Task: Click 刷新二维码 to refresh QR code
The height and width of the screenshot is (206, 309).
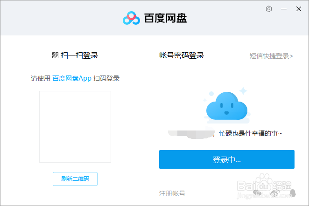Action: tap(75, 179)
